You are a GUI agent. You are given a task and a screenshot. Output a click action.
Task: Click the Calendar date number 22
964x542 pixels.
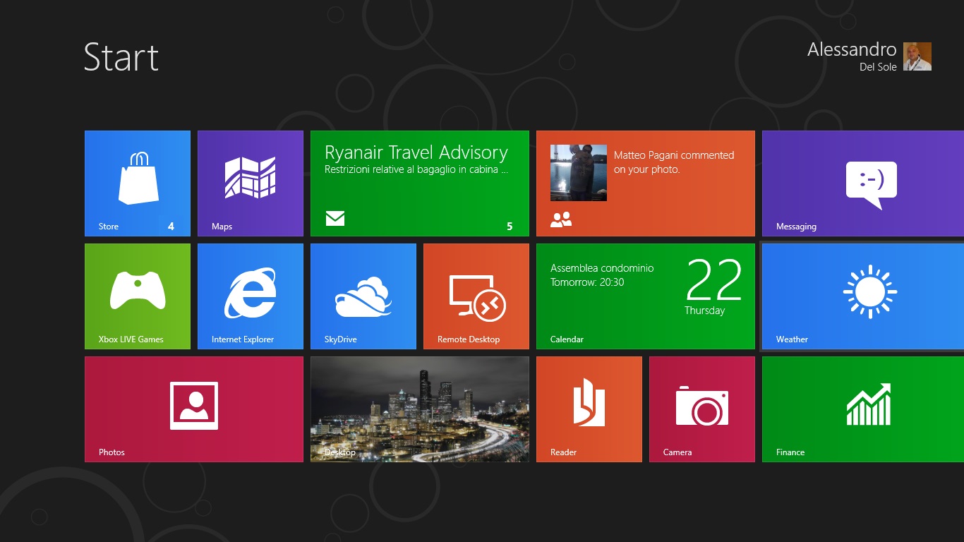714,280
